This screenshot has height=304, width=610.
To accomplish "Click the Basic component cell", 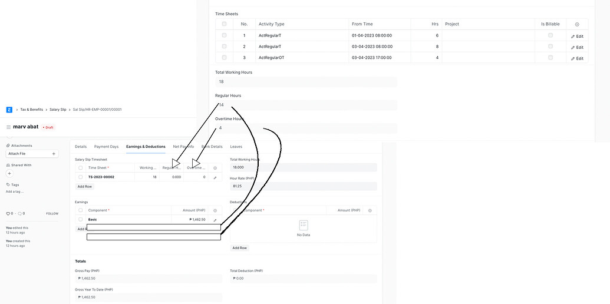I will pos(128,220).
